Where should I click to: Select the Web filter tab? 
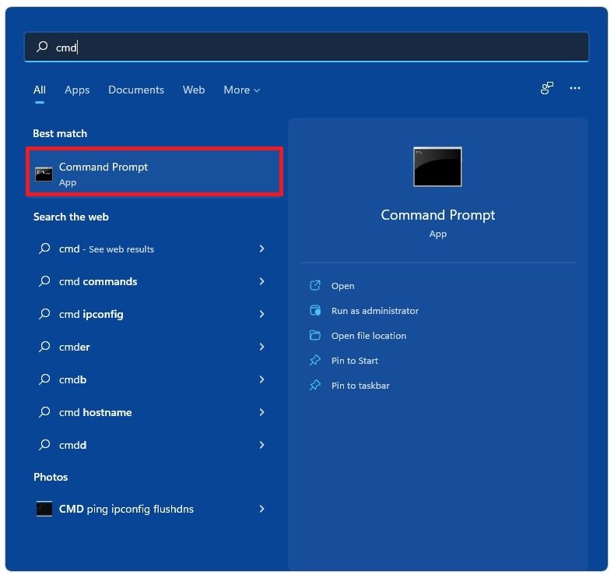tap(194, 90)
